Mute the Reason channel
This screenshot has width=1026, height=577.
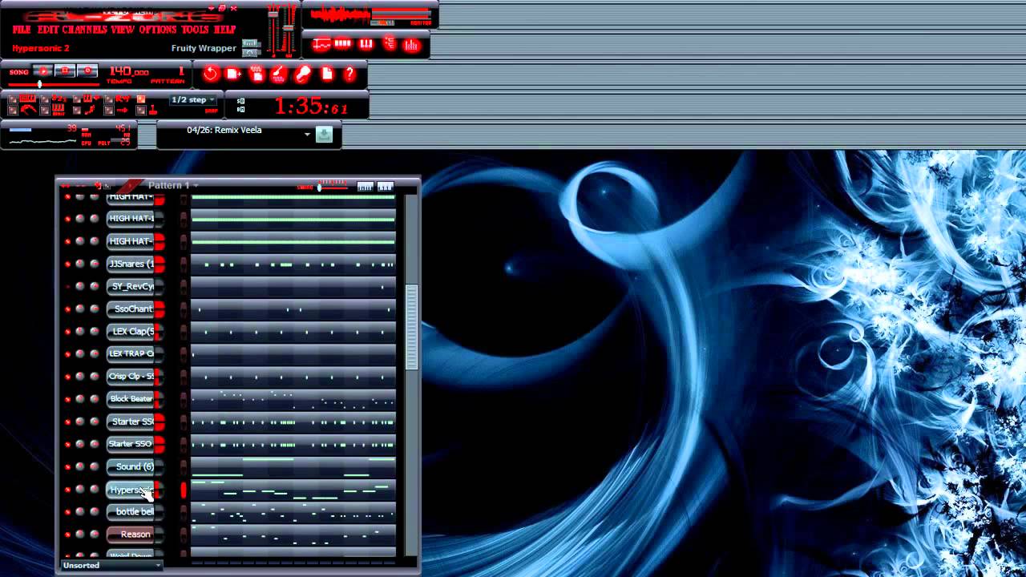(67, 534)
